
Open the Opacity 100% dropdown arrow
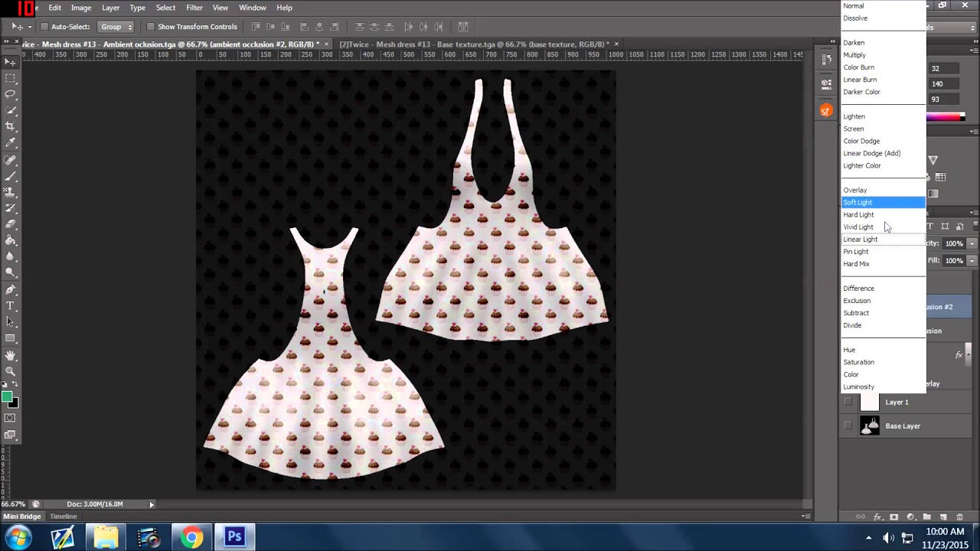(x=972, y=243)
